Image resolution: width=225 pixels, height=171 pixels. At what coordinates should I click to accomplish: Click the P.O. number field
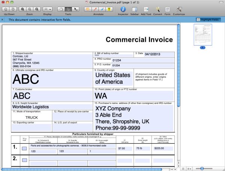(143, 66)
